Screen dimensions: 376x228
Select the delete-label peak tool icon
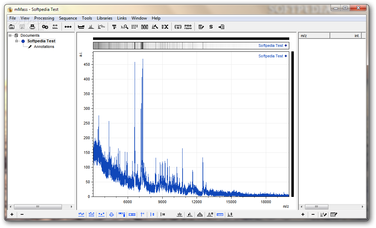tap(210, 215)
